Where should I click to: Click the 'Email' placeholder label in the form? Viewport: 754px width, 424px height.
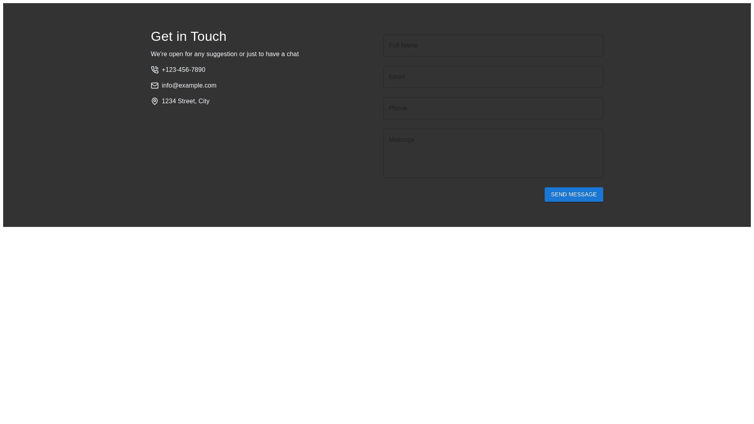pyautogui.click(x=397, y=77)
